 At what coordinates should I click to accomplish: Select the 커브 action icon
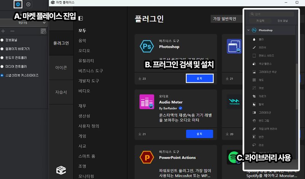coord(254,88)
